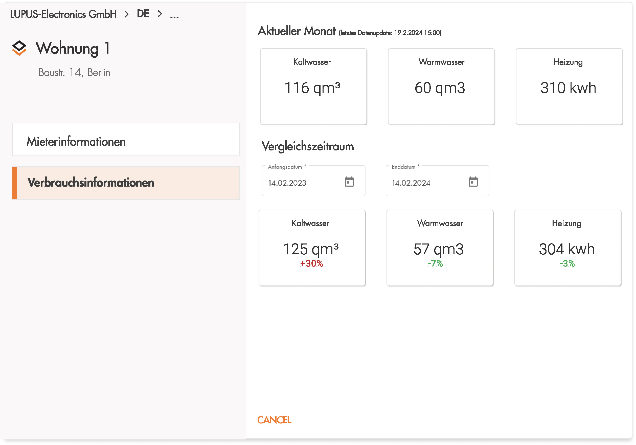Image resolution: width=636 pixels, height=445 pixels.
Task: Open the comparison Warmwasser 57 qm3 card
Action: 440,248
